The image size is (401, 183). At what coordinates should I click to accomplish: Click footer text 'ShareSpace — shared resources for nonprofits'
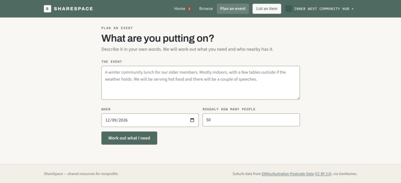pos(81,174)
